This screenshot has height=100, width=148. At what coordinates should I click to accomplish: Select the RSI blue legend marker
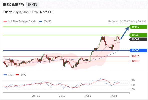5,75
